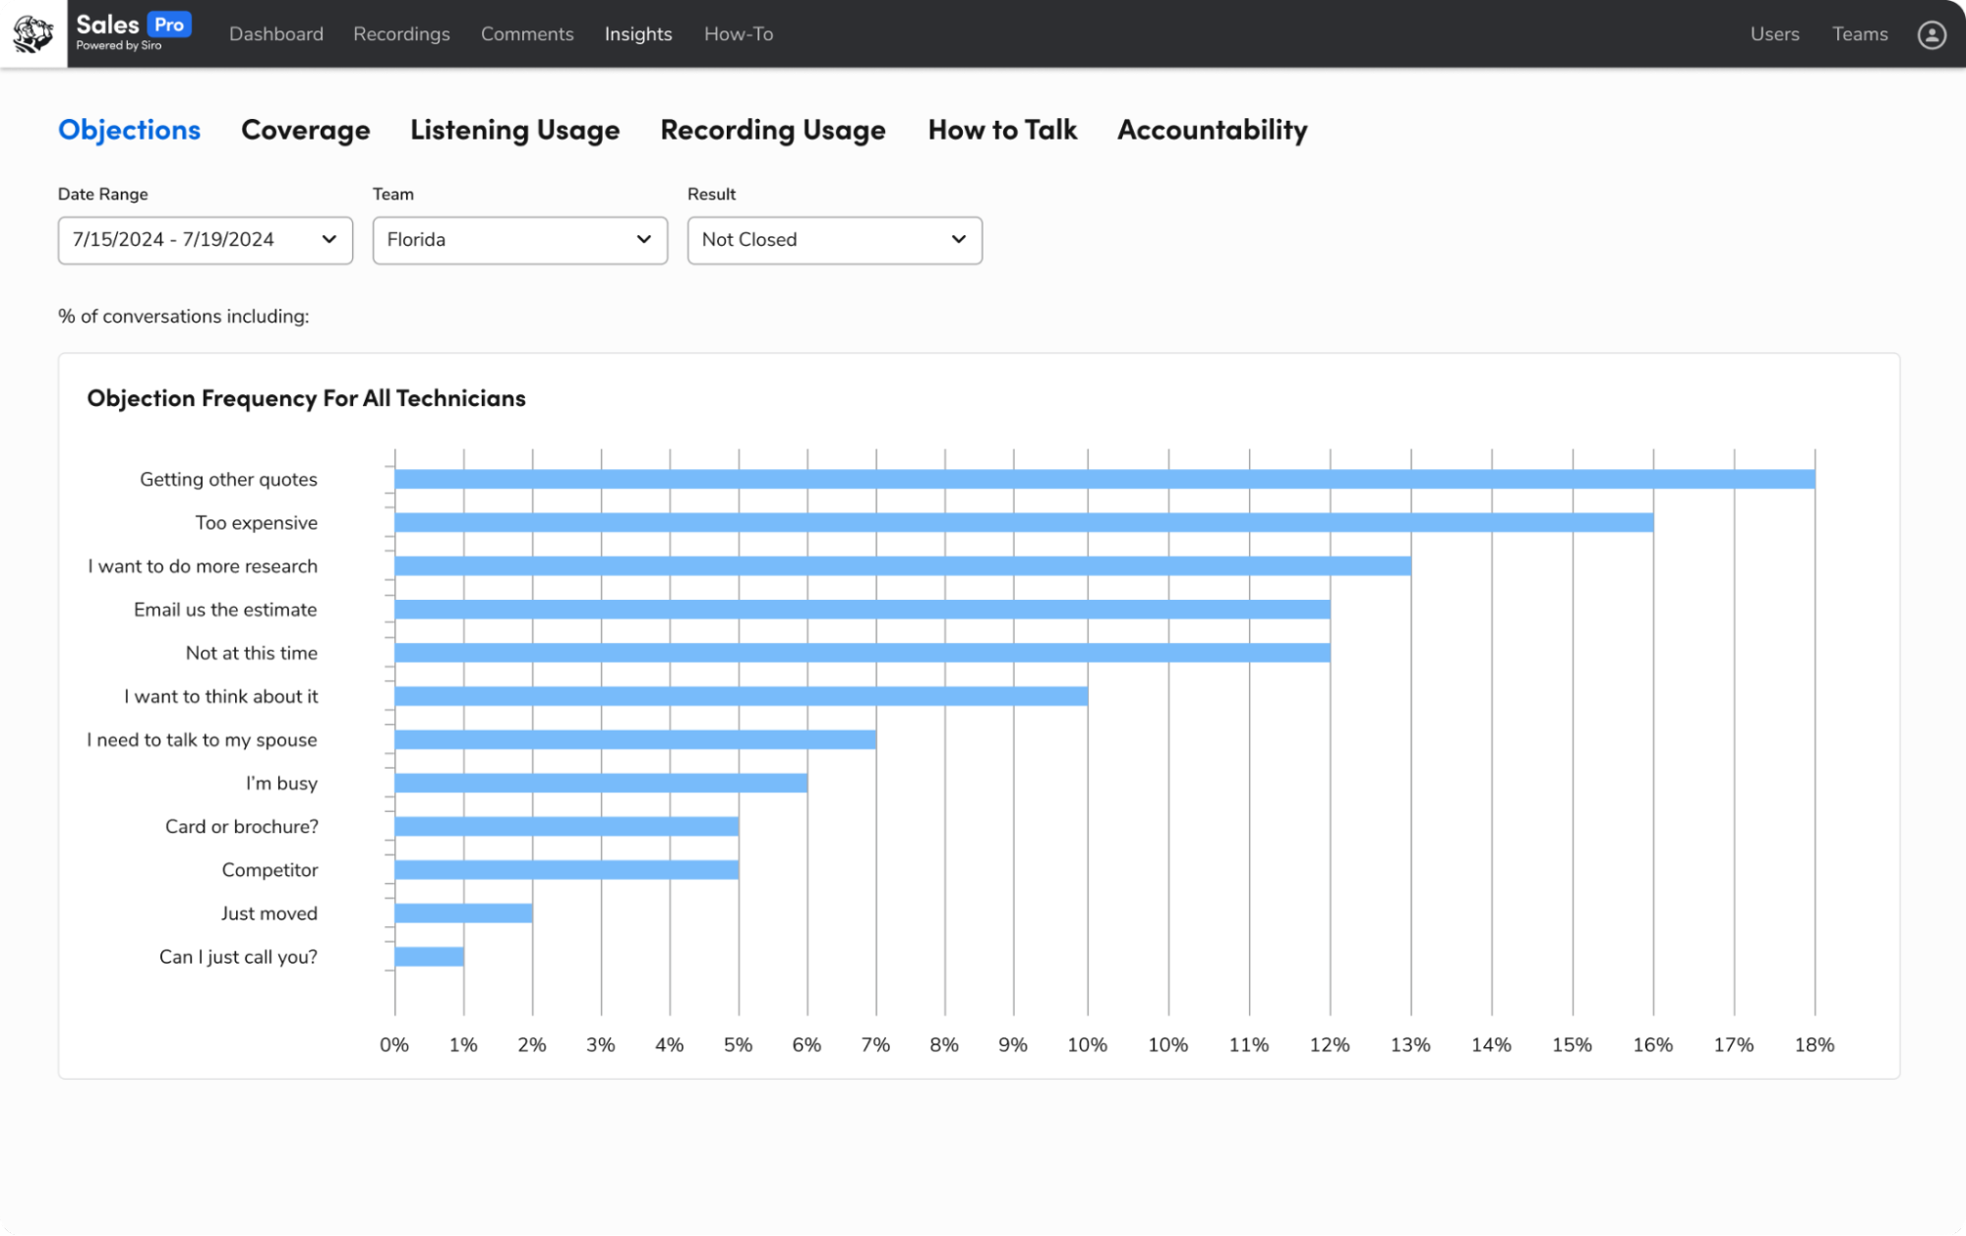Go to the Accountability tab

[x=1212, y=130]
